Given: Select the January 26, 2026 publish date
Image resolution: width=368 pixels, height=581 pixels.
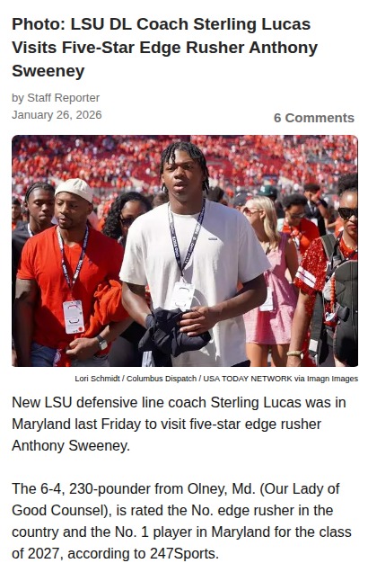Looking at the screenshot, I should click(x=57, y=115).
